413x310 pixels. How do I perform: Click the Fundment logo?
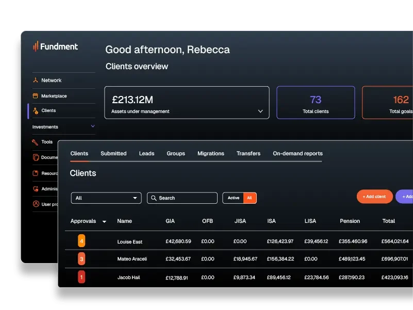[56, 46]
